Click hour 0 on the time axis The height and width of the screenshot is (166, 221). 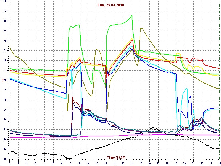tap(9, 163)
